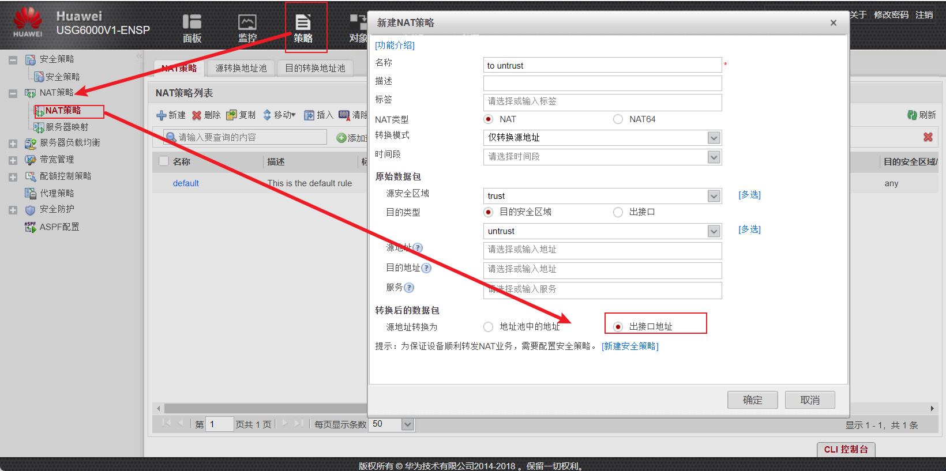Viewport: 946px width, 471px height.
Task: Expand the 带宽管理 node
Action: (13, 160)
